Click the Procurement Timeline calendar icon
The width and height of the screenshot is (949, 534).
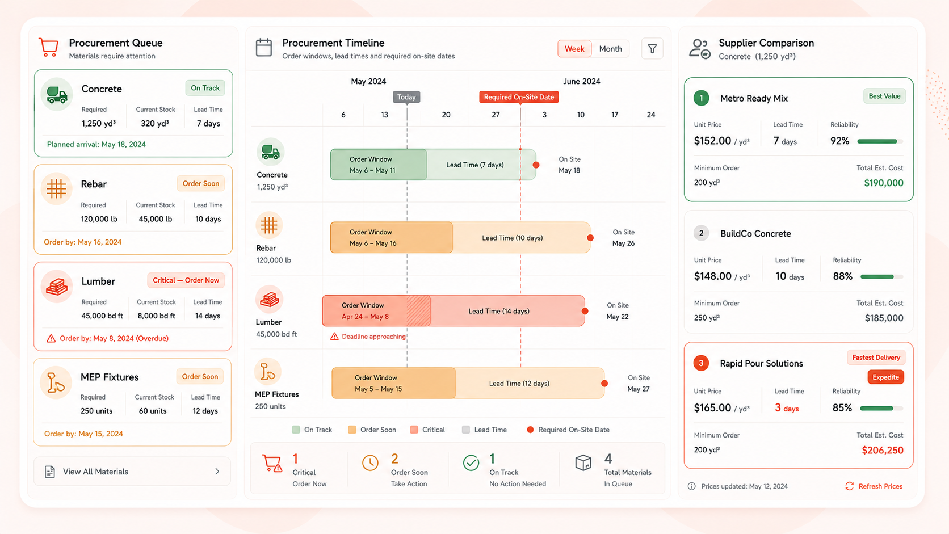click(264, 48)
